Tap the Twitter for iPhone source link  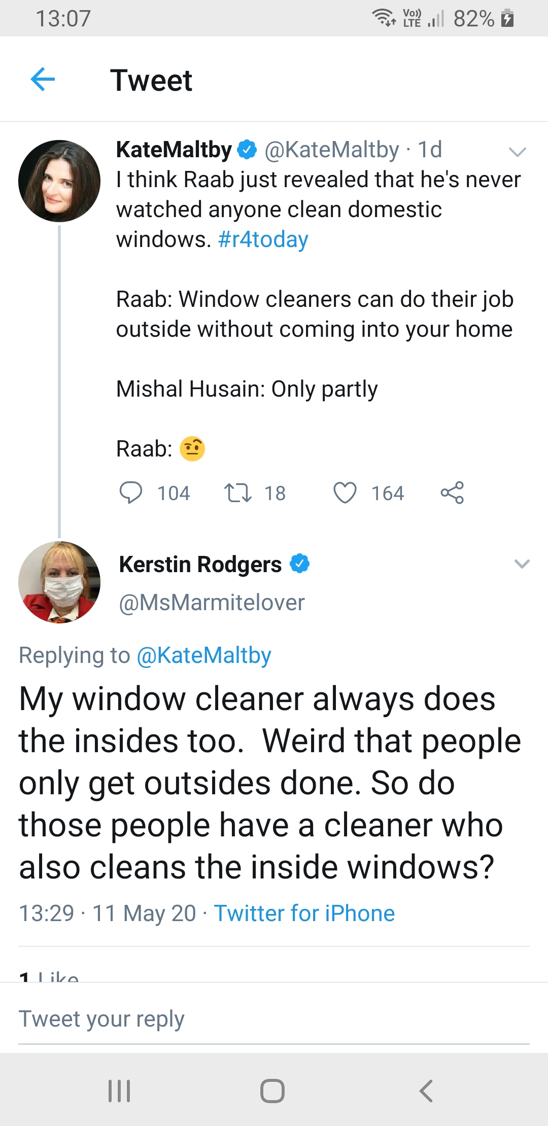pyautogui.click(x=304, y=913)
